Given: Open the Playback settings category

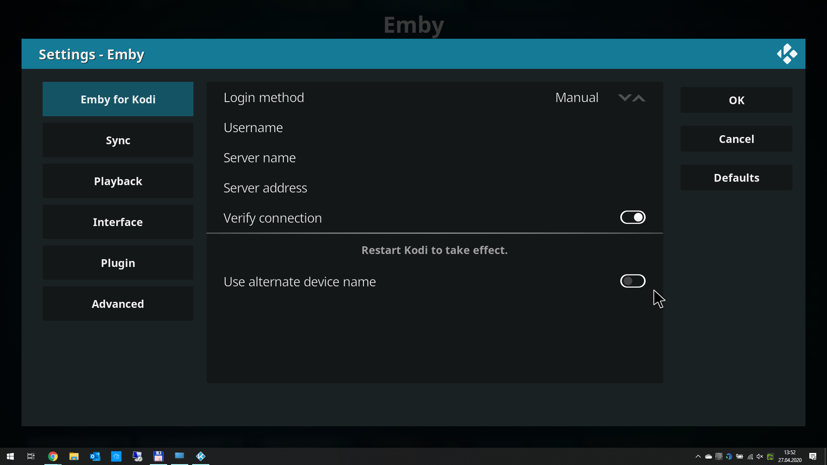Looking at the screenshot, I should coord(118,181).
